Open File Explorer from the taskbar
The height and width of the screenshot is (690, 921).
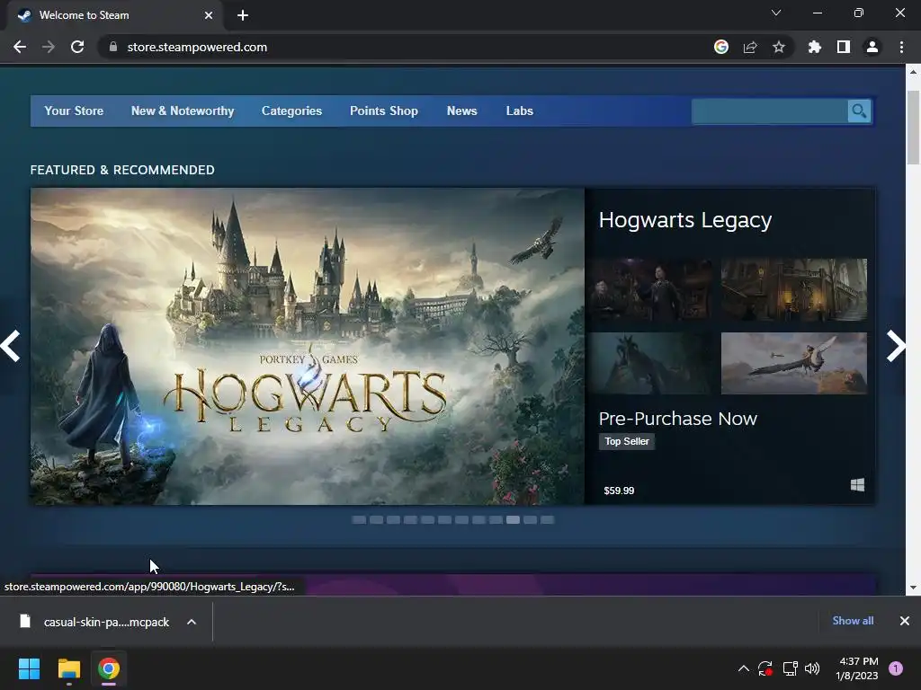pyautogui.click(x=68, y=668)
